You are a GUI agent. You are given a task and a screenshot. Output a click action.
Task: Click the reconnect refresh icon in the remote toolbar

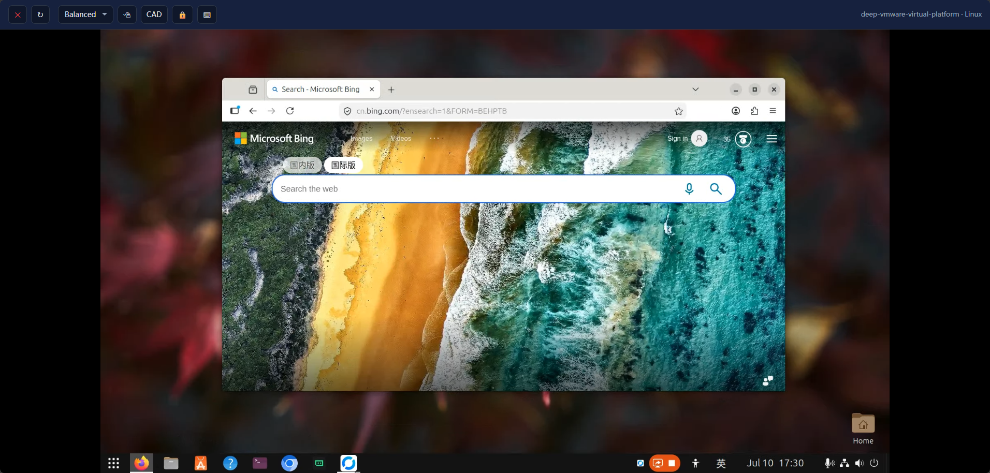click(40, 14)
